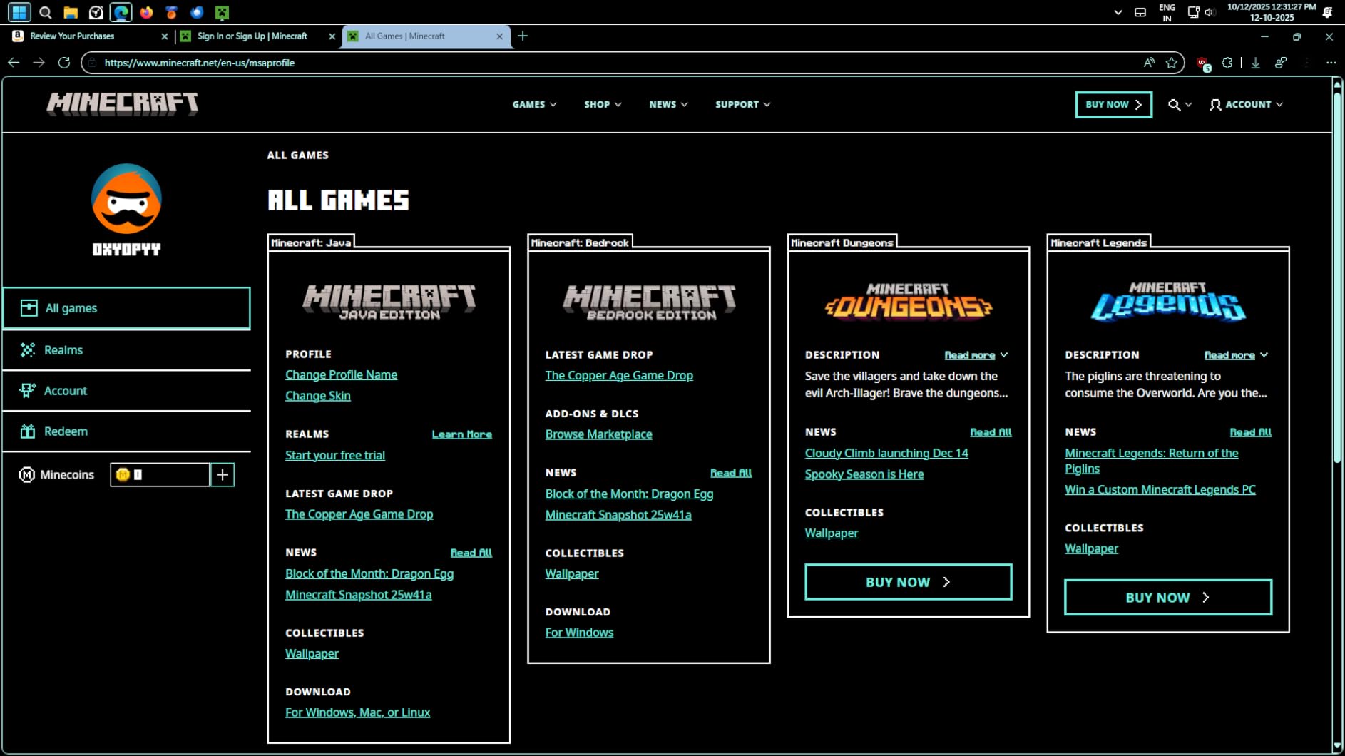Open File Explorer from the taskbar
Image resolution: width=1345 pixels, height=756 pixels.
70,12
